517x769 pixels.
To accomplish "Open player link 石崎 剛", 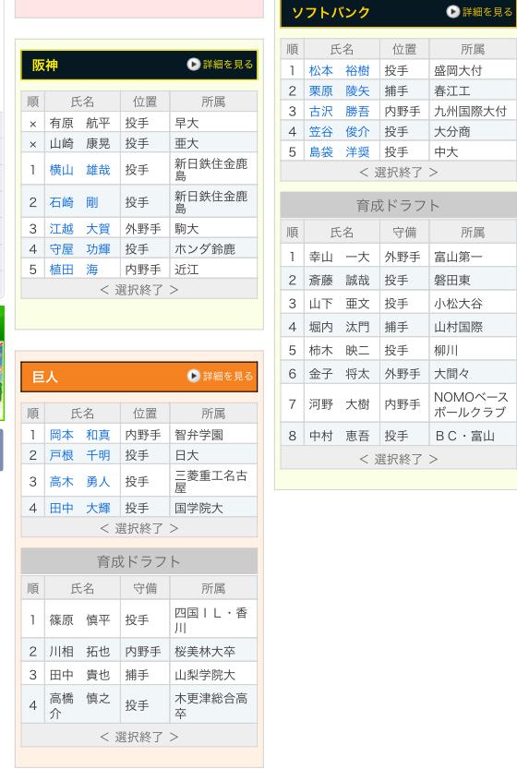I will coord(74,202).
